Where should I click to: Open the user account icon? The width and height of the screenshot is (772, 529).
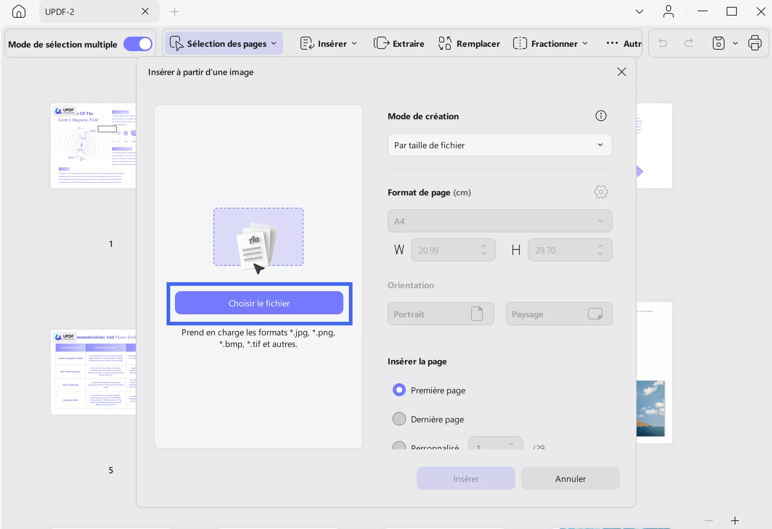pos(668,12)
